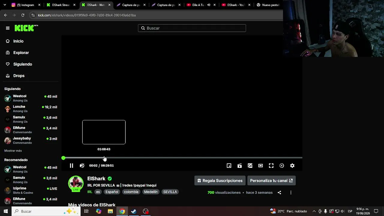Screen dimensions: 384x216
Task: Seek on the video progress bar
Action: [x=182, y=158]
